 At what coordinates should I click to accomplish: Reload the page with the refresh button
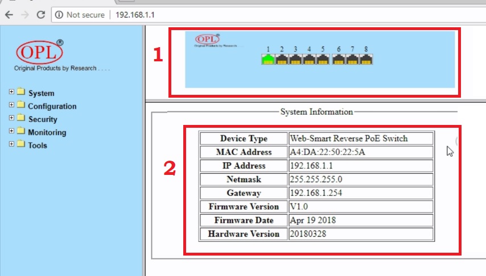coord(40,15)
